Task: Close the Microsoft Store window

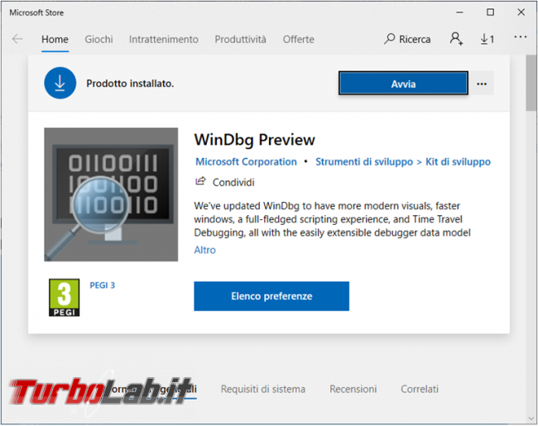Action: (521, 12)
